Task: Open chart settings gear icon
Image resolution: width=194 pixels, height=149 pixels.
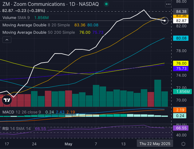Action: (x=183, y=144)
